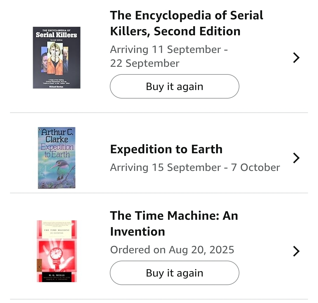Click H. G. Wells name on red cover

coord(57,275)
